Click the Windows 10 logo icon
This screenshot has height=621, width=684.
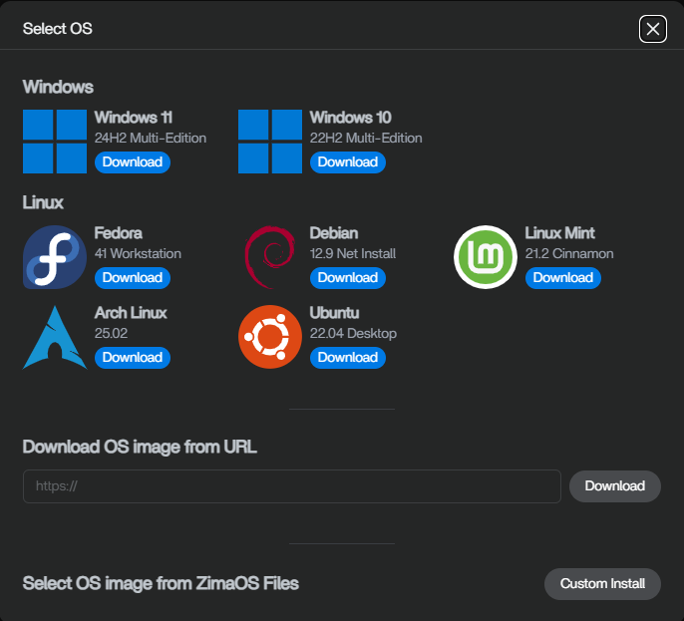pos(270,142)
